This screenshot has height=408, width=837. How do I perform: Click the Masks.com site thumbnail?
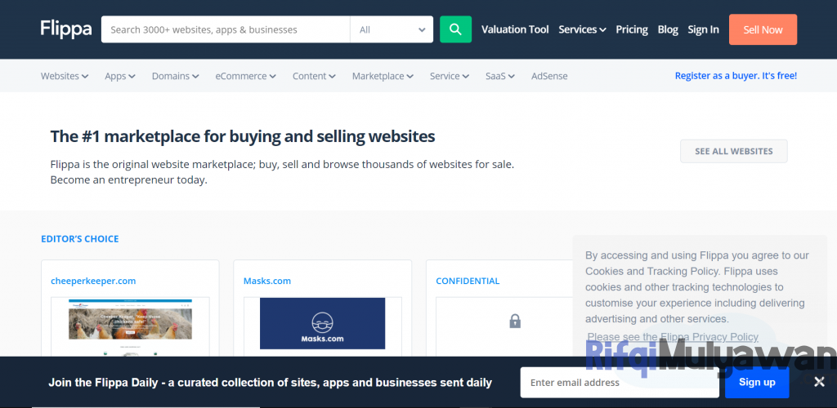(322, 323)
